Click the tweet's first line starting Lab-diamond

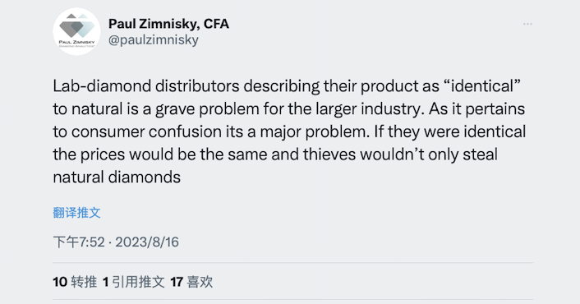click(287, 86)
